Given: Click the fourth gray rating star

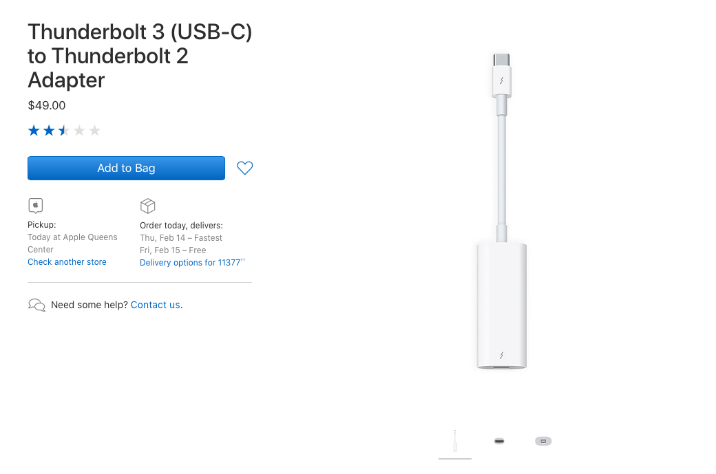Looking at the screenshot, I should click(x=79, y=131).
